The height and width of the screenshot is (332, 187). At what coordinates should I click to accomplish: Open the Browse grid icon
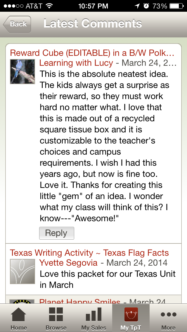click(x=56, y=315)
